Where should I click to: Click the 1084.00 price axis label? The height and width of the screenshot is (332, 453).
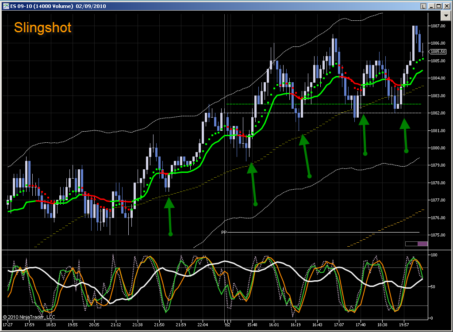click(438, 78)
